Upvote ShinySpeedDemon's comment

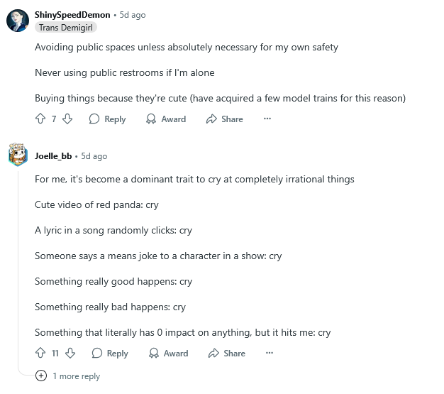(x=40, y=119)
